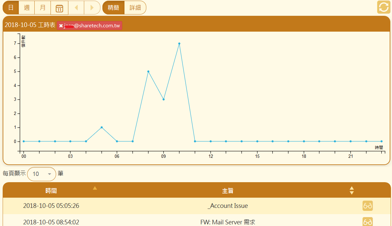392x226 pixels.
Task: Select the 詳細 (detailed) mode tab
Action: [135, 8]
